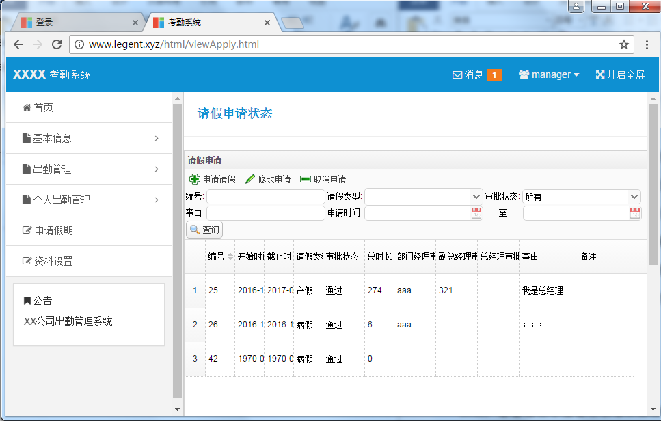Sort by 编号 column header
The image size is (661, 421).
click(220, 257)
